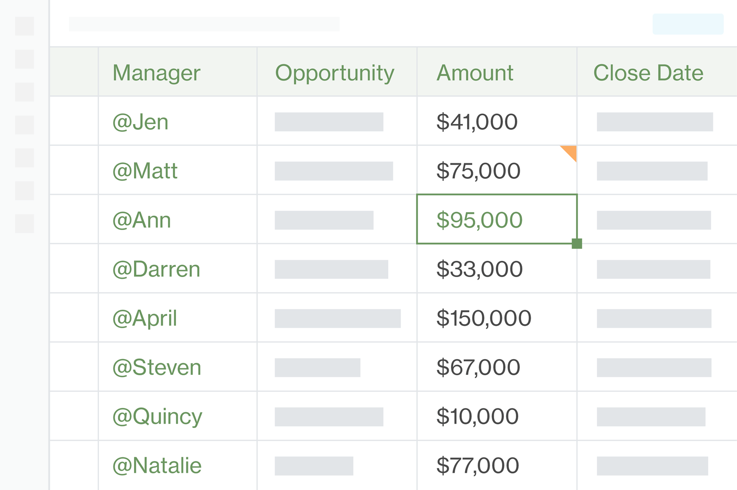Viewport: 737px width, 490px height.
Task: Click the green fill handle on the $95,000 cell
Action: (x=577, y=243)
